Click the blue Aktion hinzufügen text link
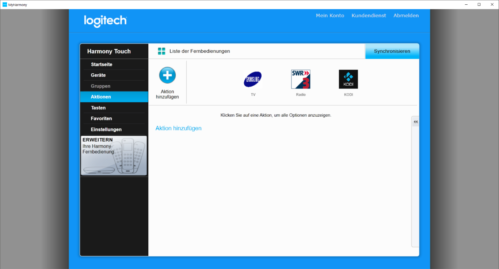Viewport: 499px width, 269px height. click(x=178, y=128)
